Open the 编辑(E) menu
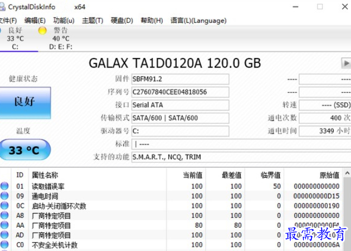This screenshot has width=351, height=251. 35,21
